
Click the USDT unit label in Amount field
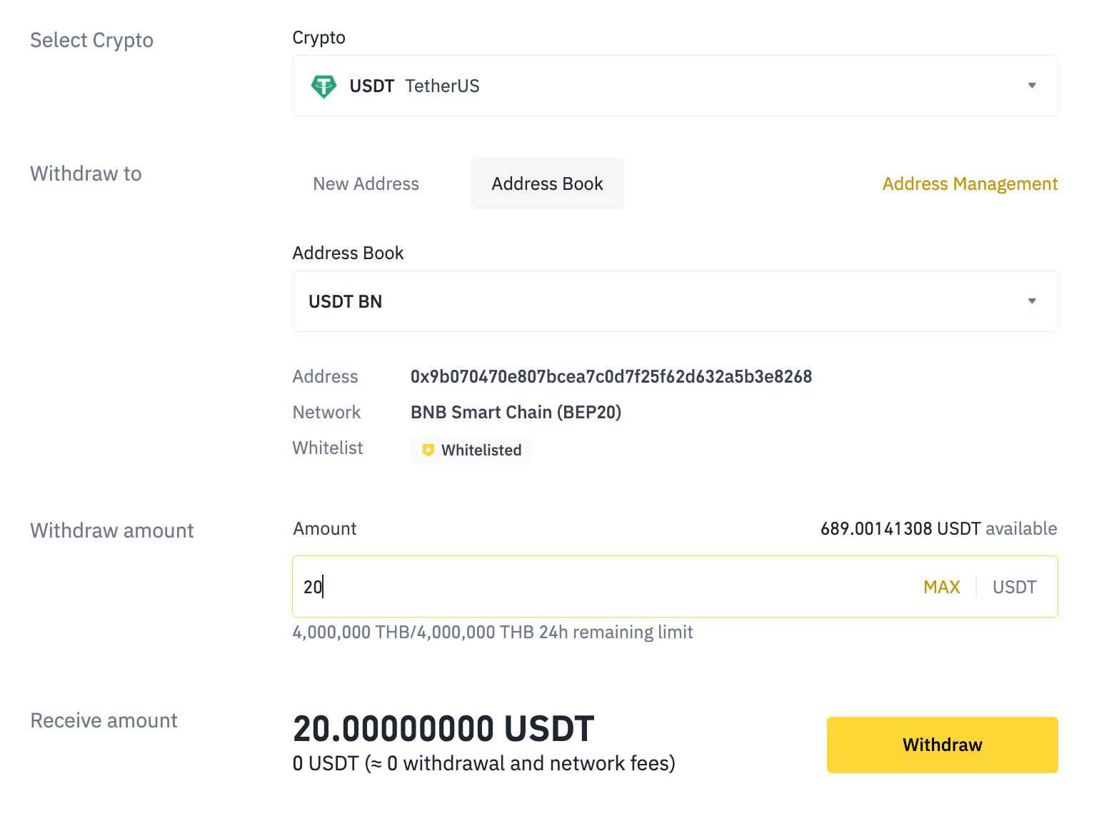[x=1015, y=587]
